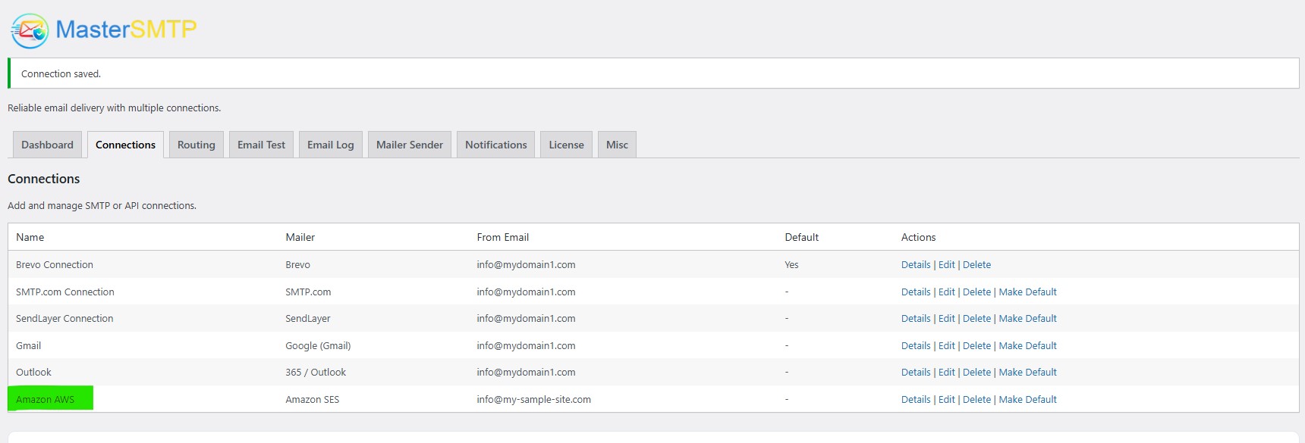
Task: Make SMTP.com Connection the default
Action: (x=1027, y=292)
